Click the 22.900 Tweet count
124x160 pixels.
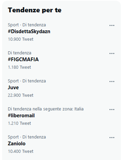(x=21, y=95)
